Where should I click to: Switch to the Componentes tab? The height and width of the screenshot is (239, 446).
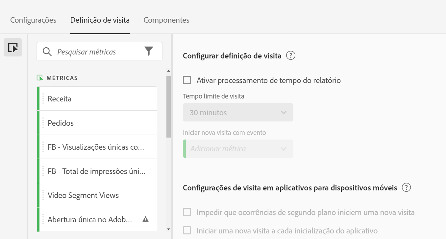click(x=166, y=20)
